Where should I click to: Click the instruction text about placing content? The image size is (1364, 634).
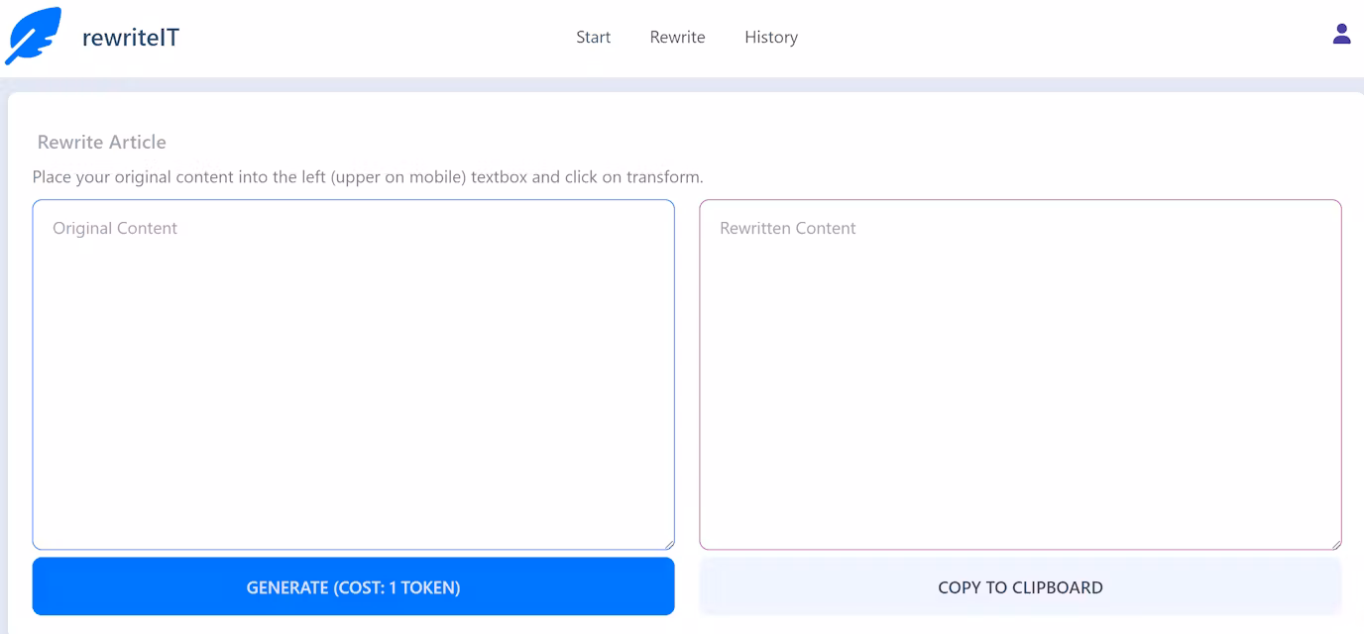371,176
